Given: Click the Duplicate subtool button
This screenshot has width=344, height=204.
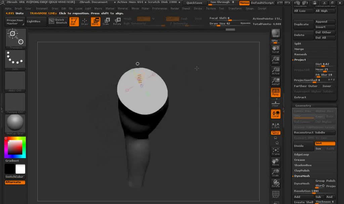Looking at the screenshot, I should pos(303,24).
